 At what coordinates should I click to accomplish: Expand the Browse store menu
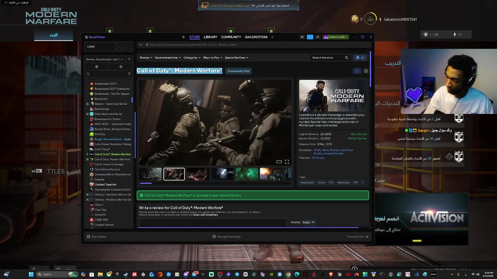tap(146, 58)
